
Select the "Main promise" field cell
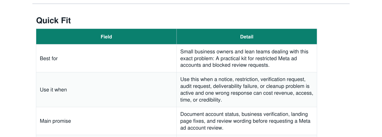tap(106, 121)
